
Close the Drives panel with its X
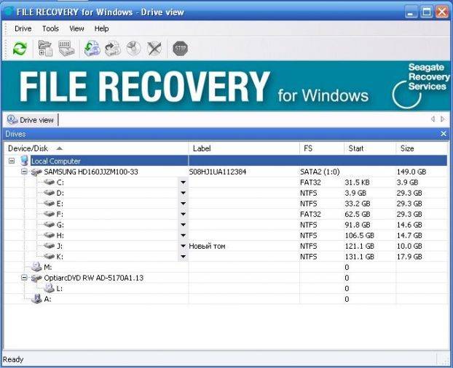444,134
